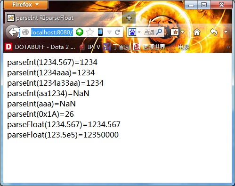Screen dimensions: 235x186
Task: Click the parseInt(aaa)=NaN line
Action: pyautogui.click(x=41, y=104)
